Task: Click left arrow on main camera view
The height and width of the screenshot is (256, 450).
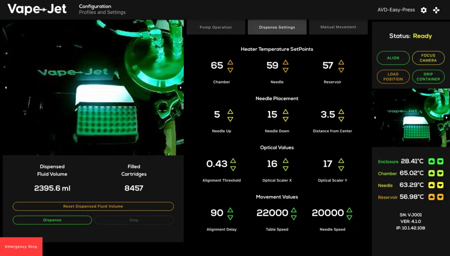Action: coord(6,87)
